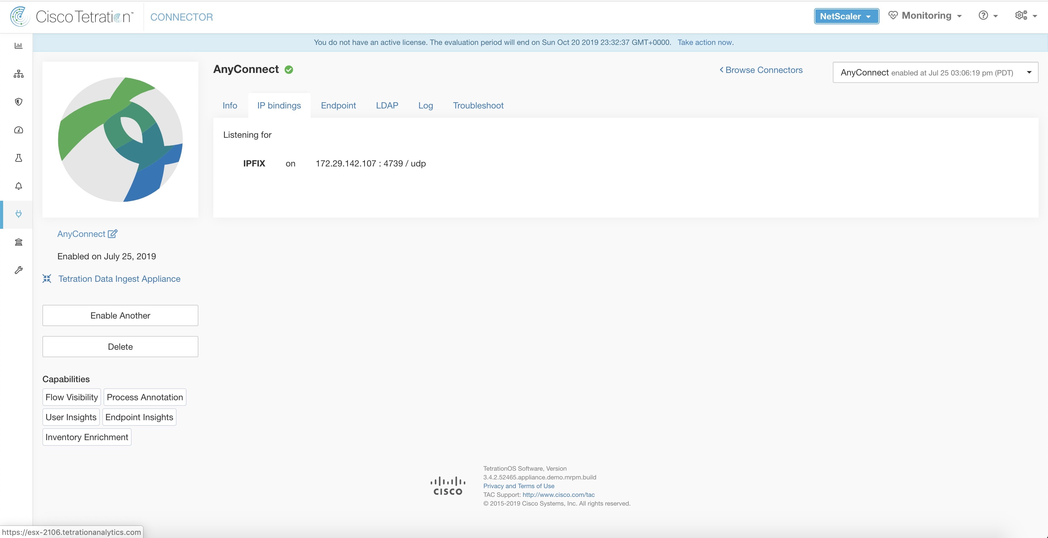Click the alerts/bell icon in sidebar
Viewport: 1048px width, 538px height.
(x=18, y=185)
